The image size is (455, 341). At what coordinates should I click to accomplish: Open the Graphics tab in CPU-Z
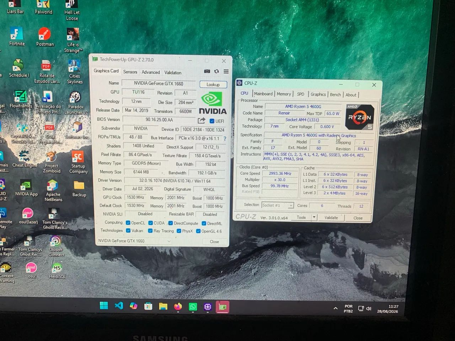tap(318, 94)
